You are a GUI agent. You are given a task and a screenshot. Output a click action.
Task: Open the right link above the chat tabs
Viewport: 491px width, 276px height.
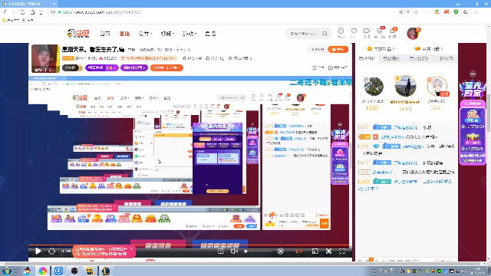(429, 49)
